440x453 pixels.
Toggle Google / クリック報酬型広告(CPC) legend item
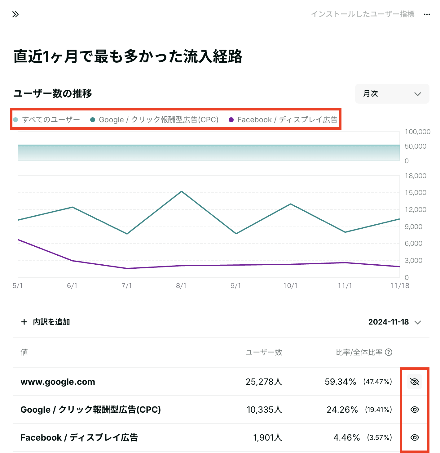[x=154, y=119]
